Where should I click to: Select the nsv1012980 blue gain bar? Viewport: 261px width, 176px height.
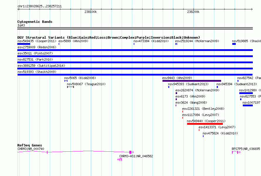pyautogui.click(x=246, y=93)
